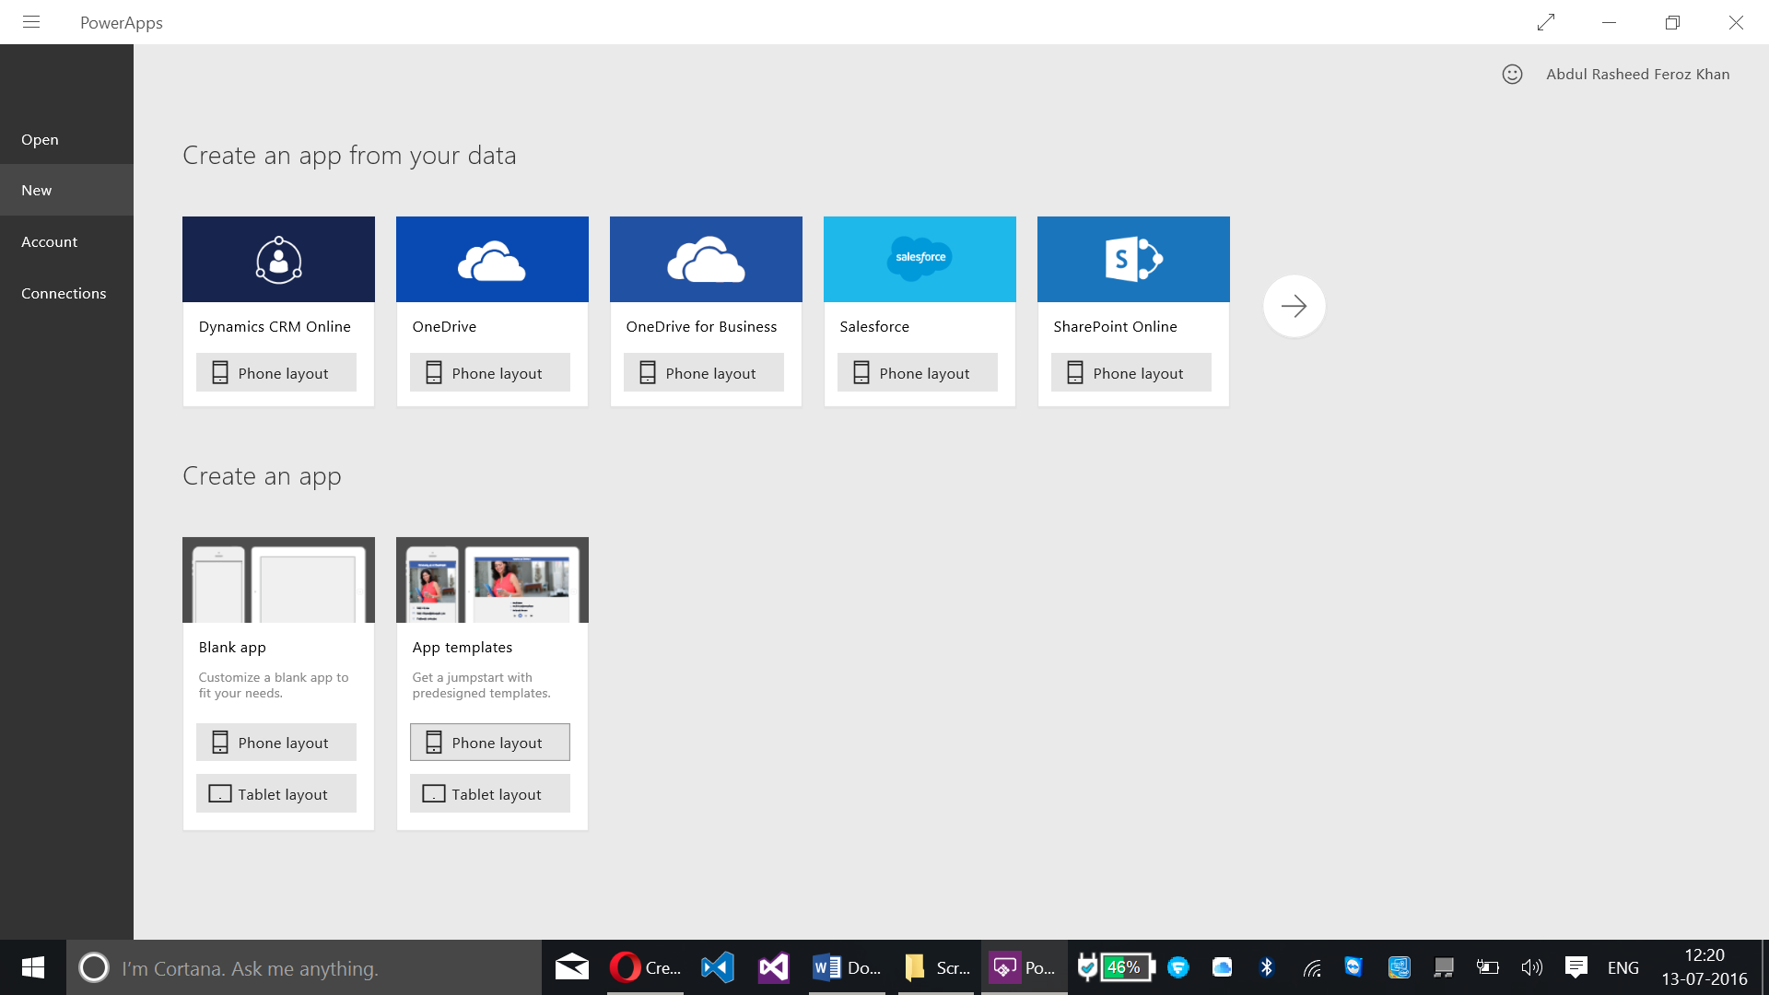Pick App templates Tablet layout
The width and height of the screenshot is (1769, 995).
point(490,793)
